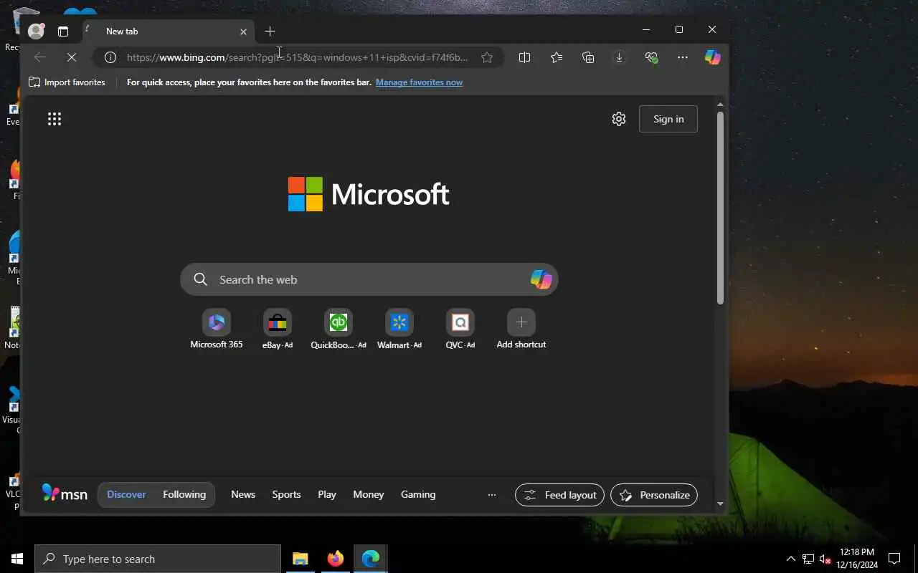
Task: Open the Feed layout options
Action: [560, 495]
